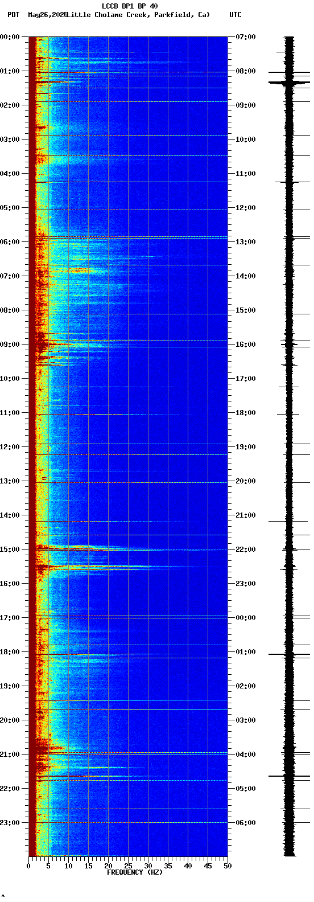Select the 25 Hz frequency tick label
This screenshot has height=902, width=314.
point(128,866)
